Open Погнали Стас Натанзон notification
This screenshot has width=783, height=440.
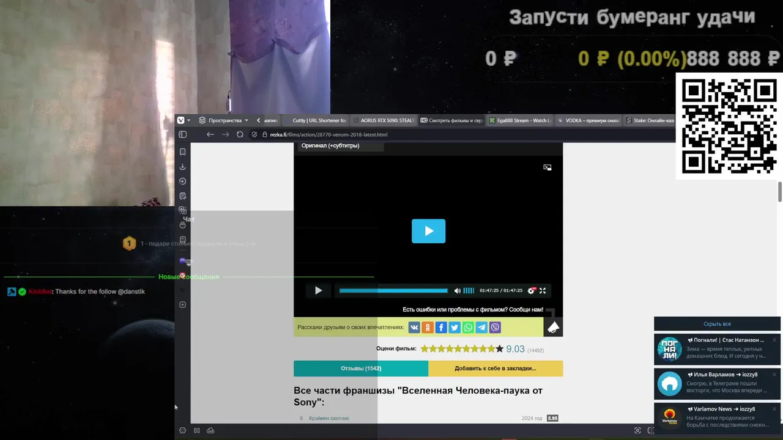click(717, 349)
